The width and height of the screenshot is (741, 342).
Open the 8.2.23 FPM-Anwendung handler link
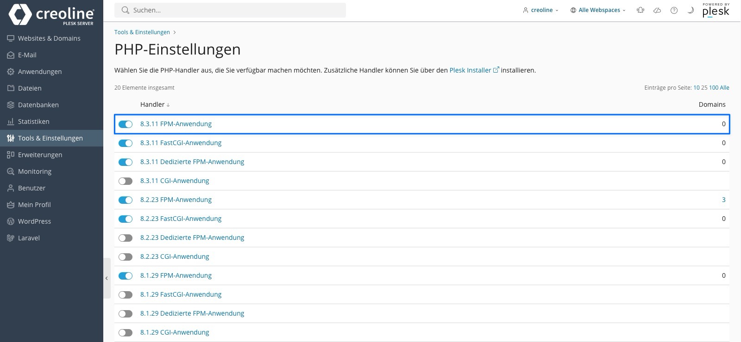point(176,200)
